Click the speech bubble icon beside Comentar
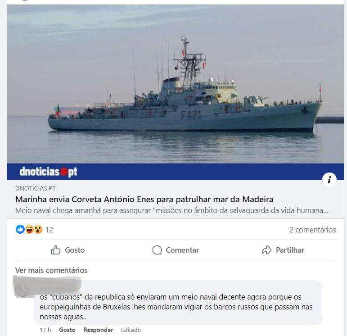347x336 pixels. click(157, 250)
